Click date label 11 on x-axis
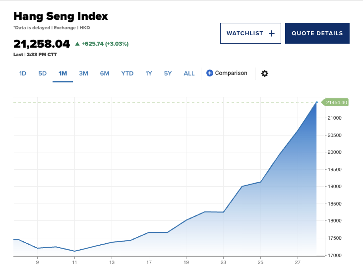This screenshot has height=277, width=363. 74,263
